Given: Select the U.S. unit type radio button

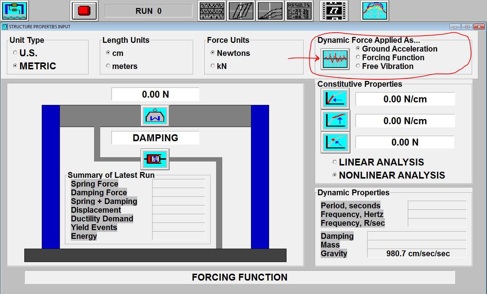Looking at the screenshot, I should [15, 53].
